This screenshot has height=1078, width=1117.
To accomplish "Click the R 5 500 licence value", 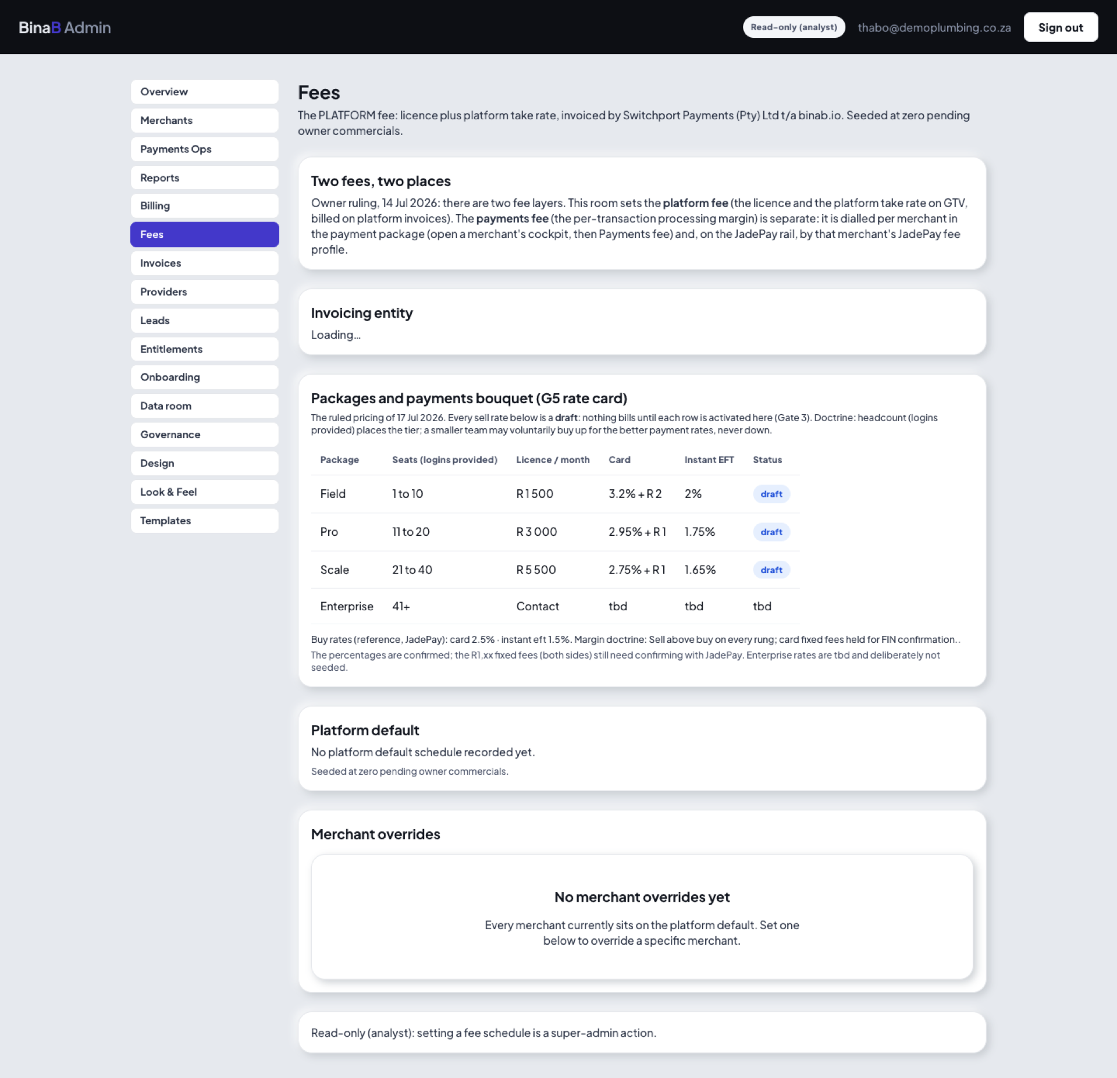I will (536, 570).
